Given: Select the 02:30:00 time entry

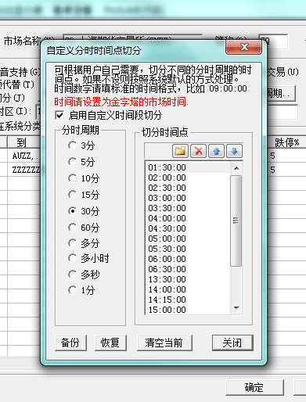Looking at the screenshot, I should [x=188, y=188].
